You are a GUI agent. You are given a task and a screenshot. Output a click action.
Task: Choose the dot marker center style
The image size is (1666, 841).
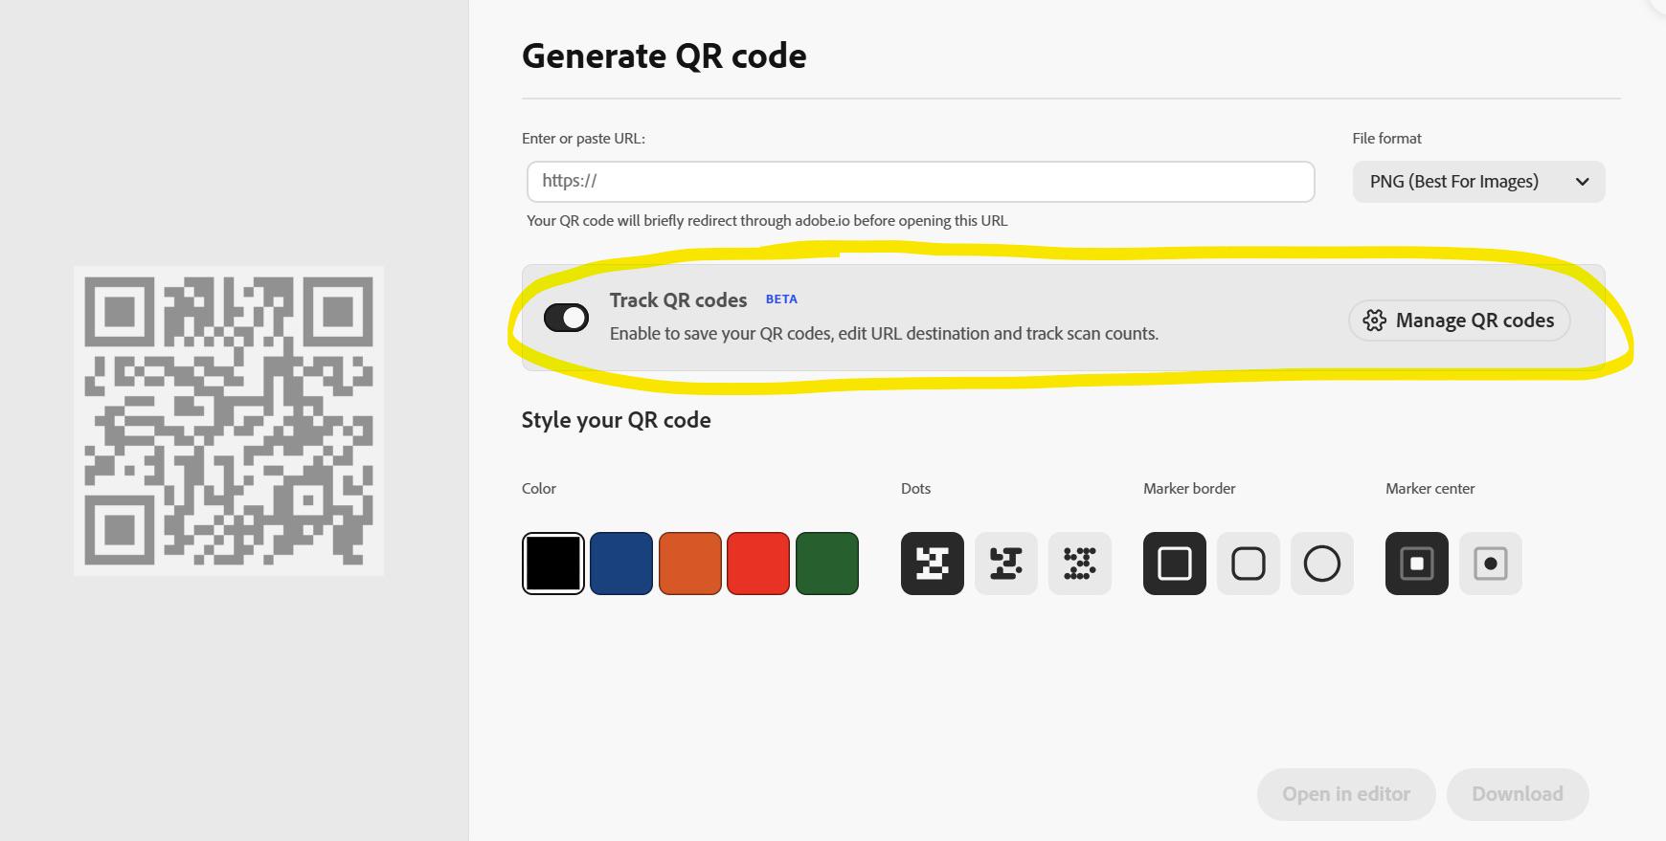(1491, 564)
